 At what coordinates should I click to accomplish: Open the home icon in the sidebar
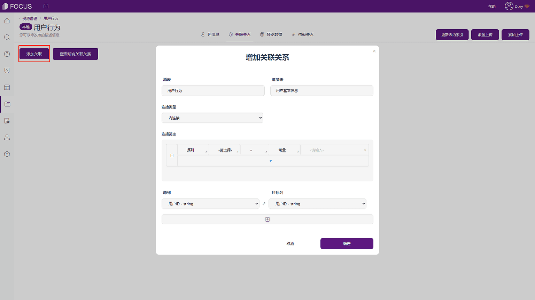pos(7,21)
